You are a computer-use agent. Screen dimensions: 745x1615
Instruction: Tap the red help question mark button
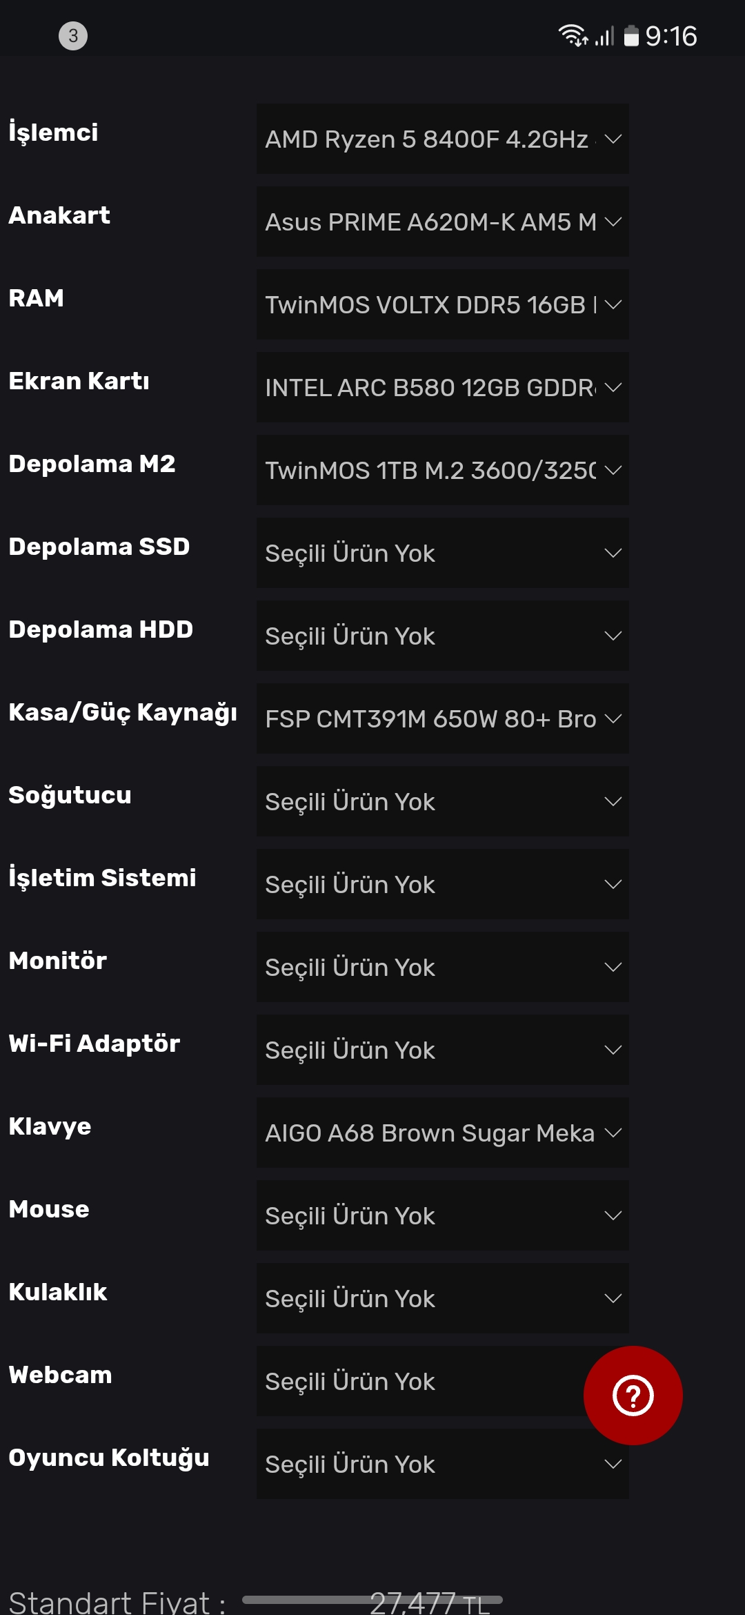[x=633, y=1395]
